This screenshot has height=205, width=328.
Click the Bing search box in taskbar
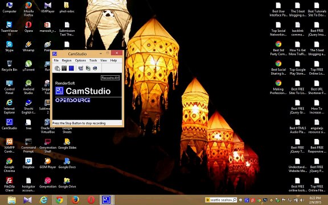221,200
